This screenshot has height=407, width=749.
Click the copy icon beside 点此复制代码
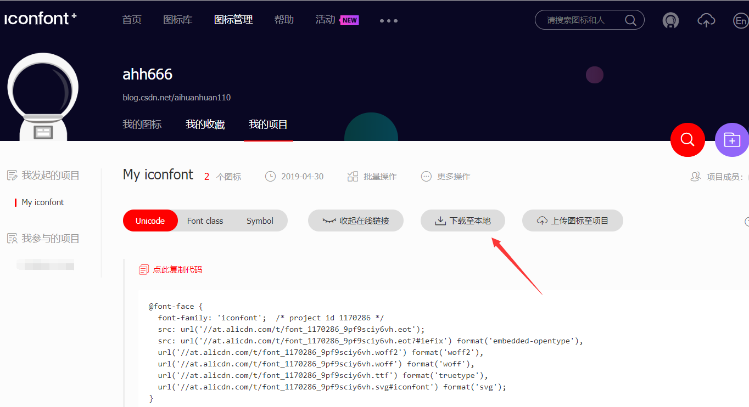(144, 269)
